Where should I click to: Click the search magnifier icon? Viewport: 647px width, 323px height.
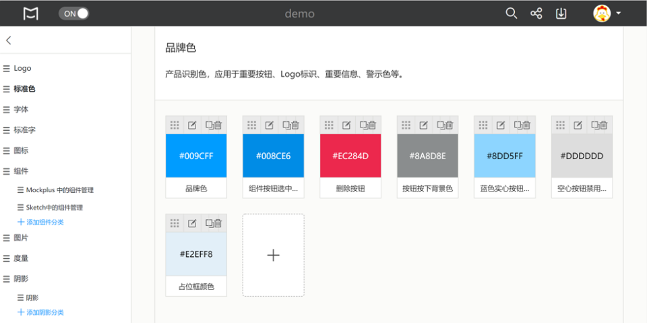pos(512,13)
